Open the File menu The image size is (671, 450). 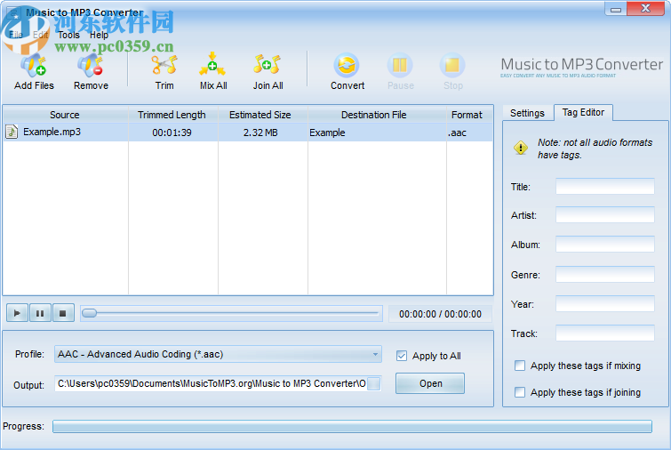16,35
